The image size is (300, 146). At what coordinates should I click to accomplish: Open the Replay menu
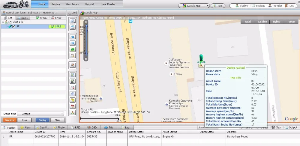pyautogui.click(x=55, y=4)
